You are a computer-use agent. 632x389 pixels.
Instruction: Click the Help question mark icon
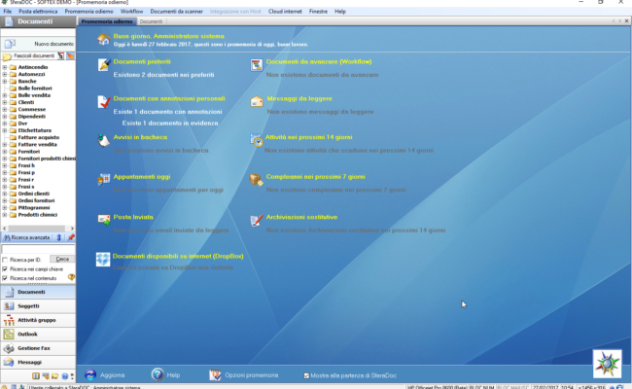[x=158, y=374]
